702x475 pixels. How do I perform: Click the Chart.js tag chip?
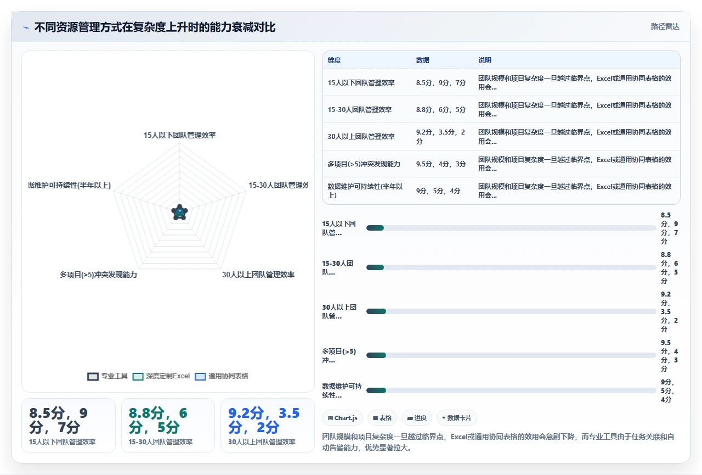343,418
